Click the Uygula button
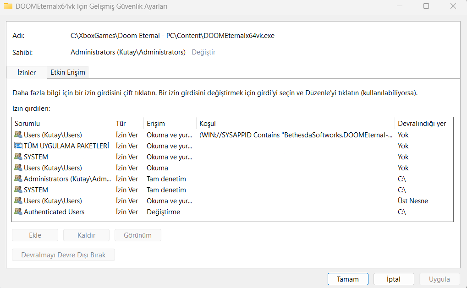The image size is (467, 288). pos(440,279)
